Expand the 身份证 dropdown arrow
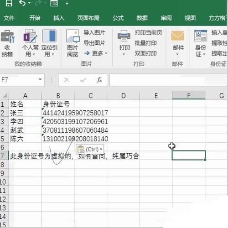This screenshot has width=228, height=228. [204, 54]
